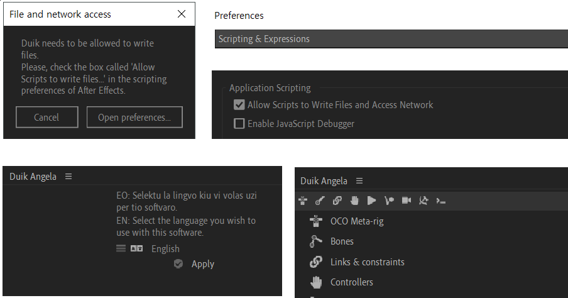This screenshot has width=568, height=298.
Task: Close the File and network access dialog
Action: tap(182, 14)
